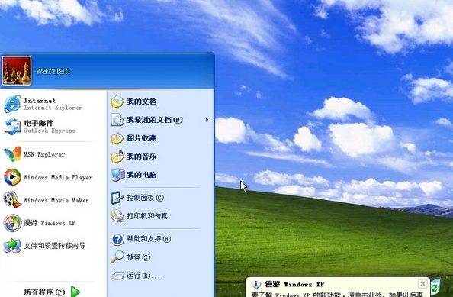The height and width of the screenshot is (297, 453).
Task: Click the Windows Media Player icon
Action: (x=12, y=177)
